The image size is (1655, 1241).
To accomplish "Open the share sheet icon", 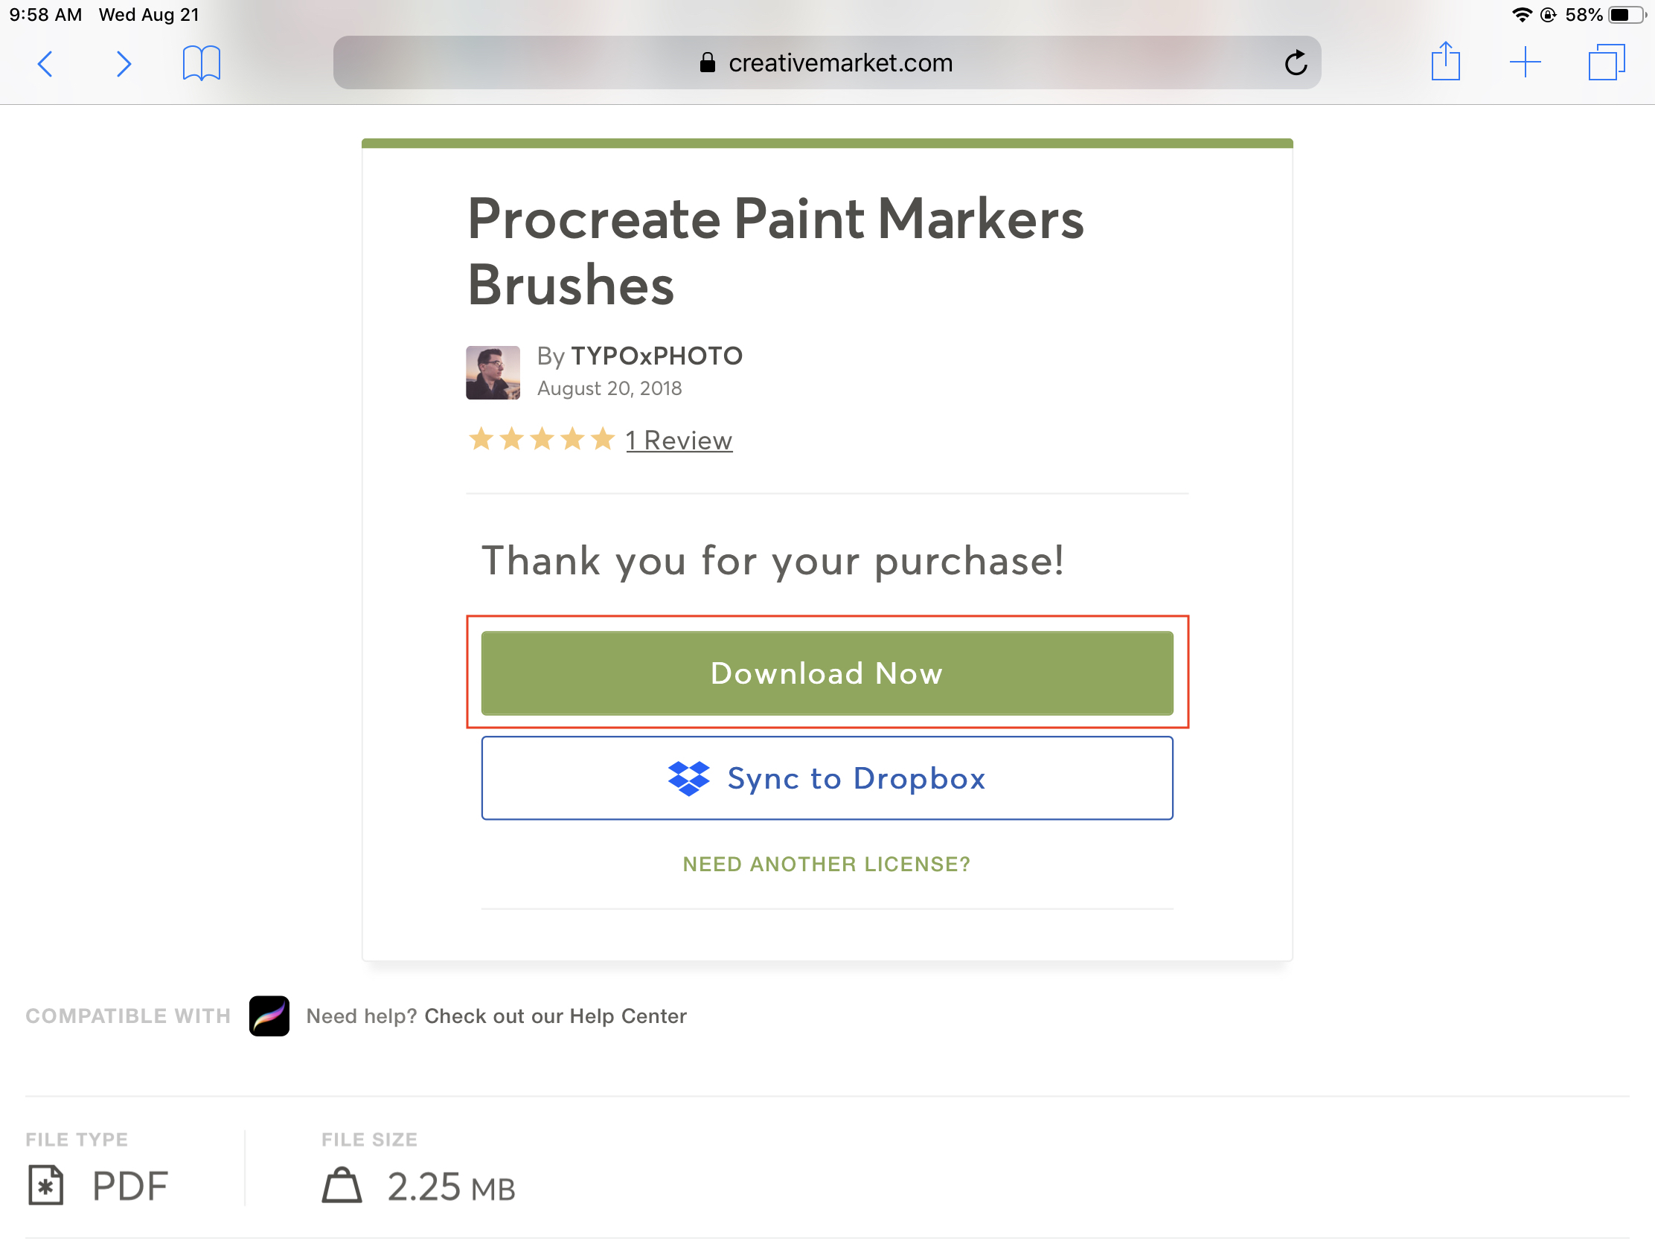I will coord(1444,61).
